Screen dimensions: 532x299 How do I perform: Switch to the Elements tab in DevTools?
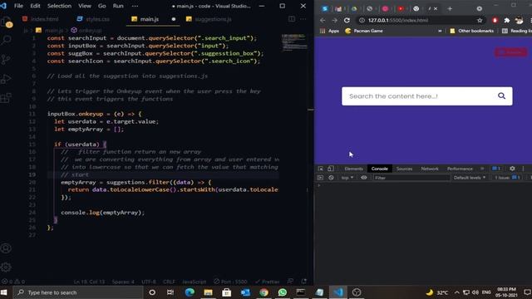coord(353,169)
